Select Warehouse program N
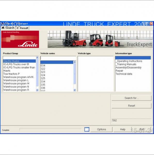 pyautogui.click(x=19, y=87)
